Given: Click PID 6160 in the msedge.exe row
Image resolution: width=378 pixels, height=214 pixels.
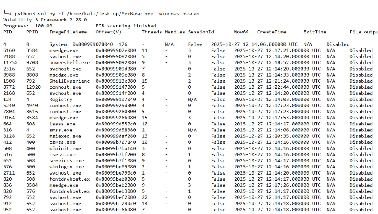Looking at the screenshot, I should (x=9, y=50).
